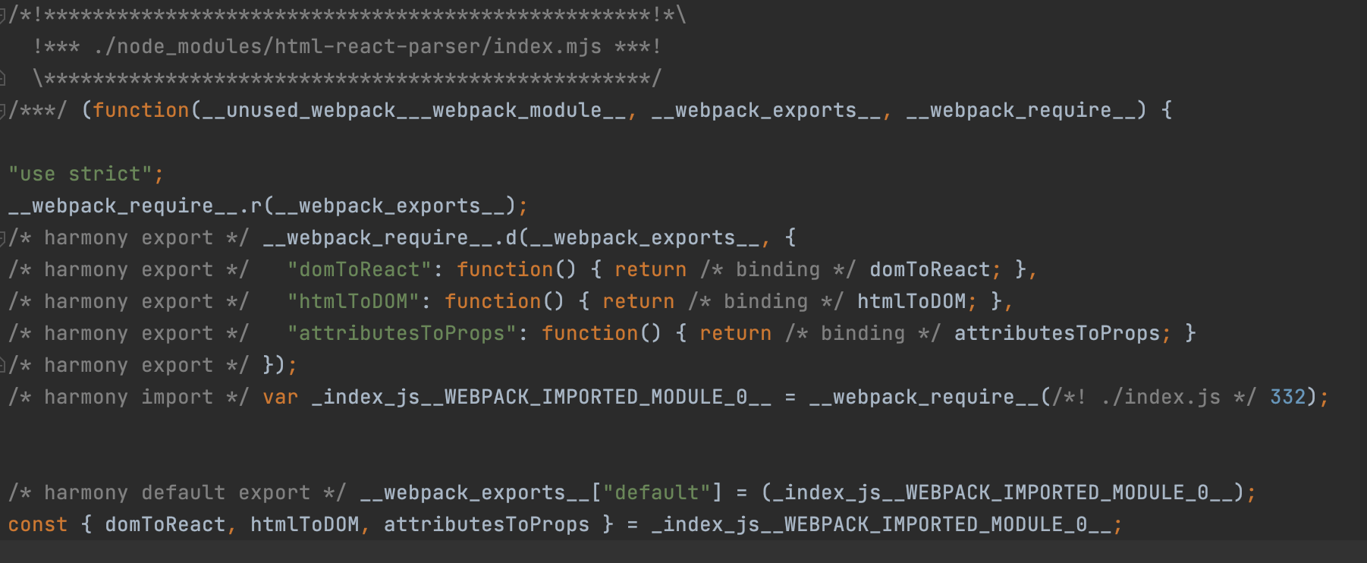Viewport: 1367px width, 563px height.
Task: Click htmlToDOM in the const destructuring
Action: [305, 524]
